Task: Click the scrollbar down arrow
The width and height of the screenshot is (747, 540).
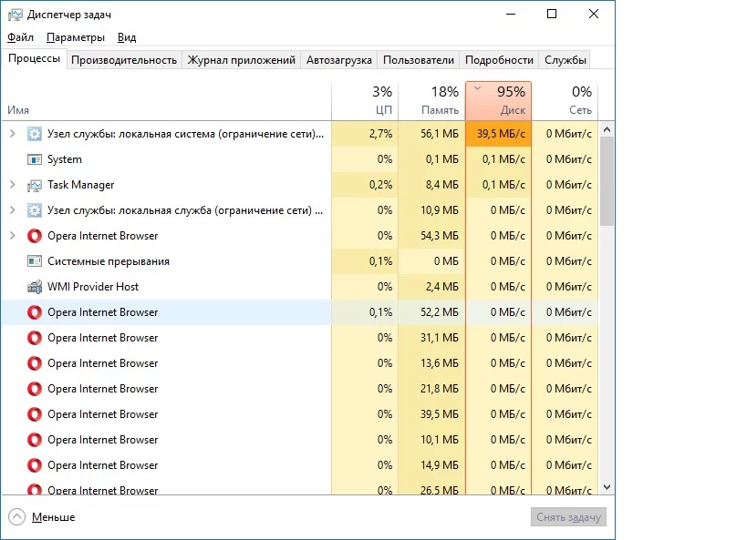Action: pyautogui.click(x=607, y=487)
